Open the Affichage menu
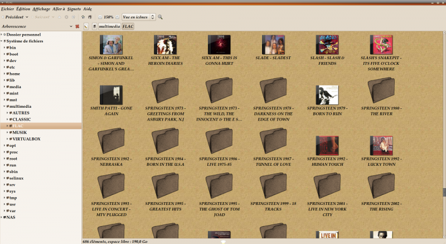 tap(41, 9)
